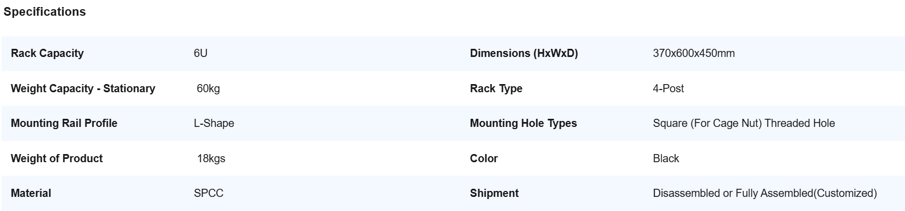905x211 pixels.
Task: Click the 370x600x450mm dimensions value
Action: tap(694, 53)
